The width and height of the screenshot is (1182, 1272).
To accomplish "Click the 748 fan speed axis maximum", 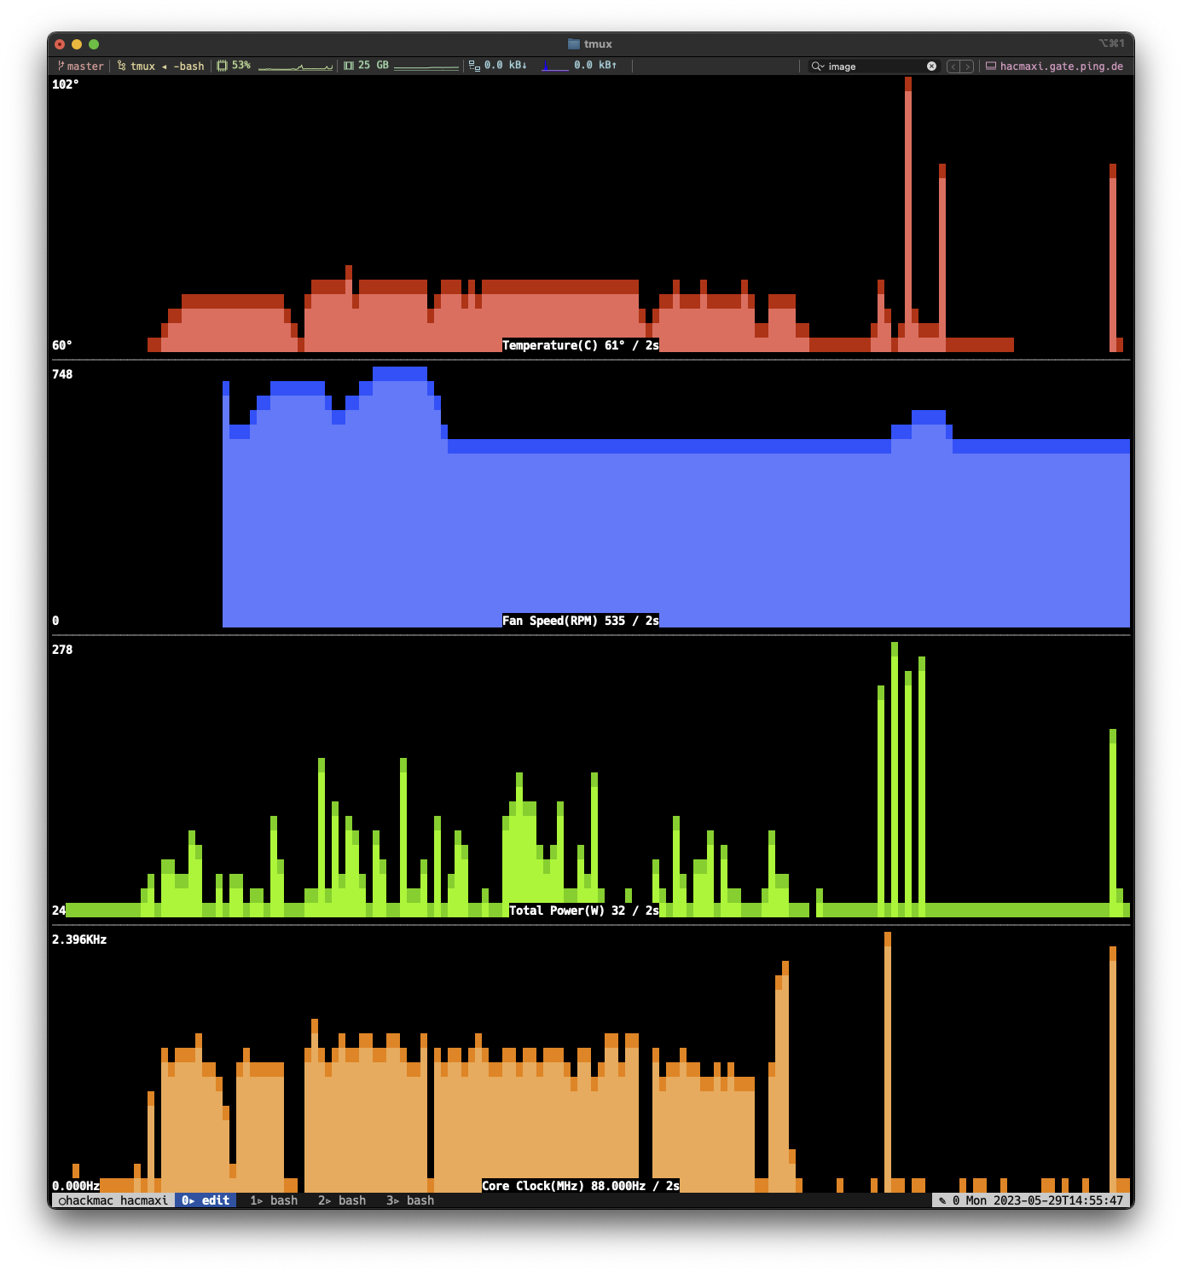I will tap(62, 374).
